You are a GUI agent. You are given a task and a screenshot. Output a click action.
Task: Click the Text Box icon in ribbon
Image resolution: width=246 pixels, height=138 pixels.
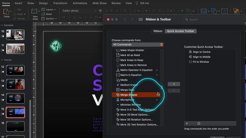[224, 11]
